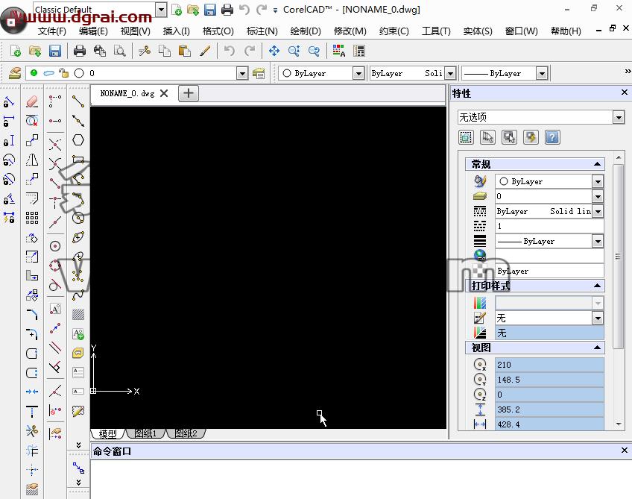Select the Circle drawing tool
632x499 pixels.
point(78,218)
